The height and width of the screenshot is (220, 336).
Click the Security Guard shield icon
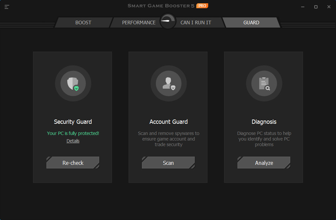point(73,83)
